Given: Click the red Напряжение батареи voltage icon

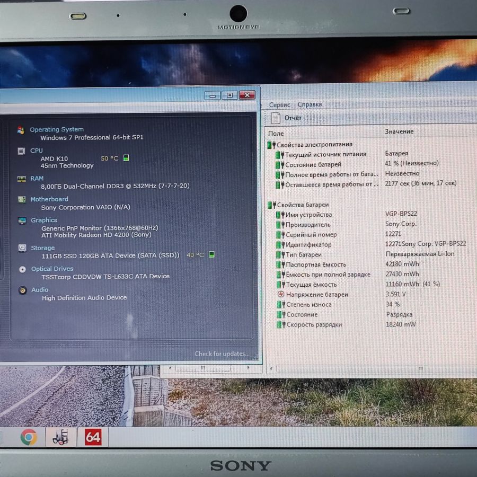Looking at the screenshot, I should click(x=281, y=294).
